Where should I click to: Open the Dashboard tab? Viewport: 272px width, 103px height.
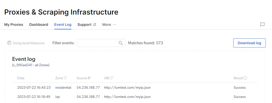pos(39,25)
